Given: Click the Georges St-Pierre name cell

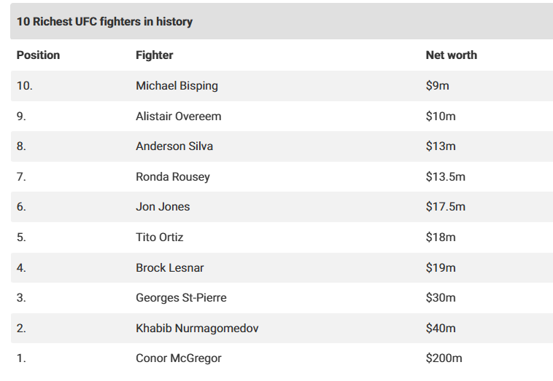Looking at the screenshot, I should tap(181, 298).
